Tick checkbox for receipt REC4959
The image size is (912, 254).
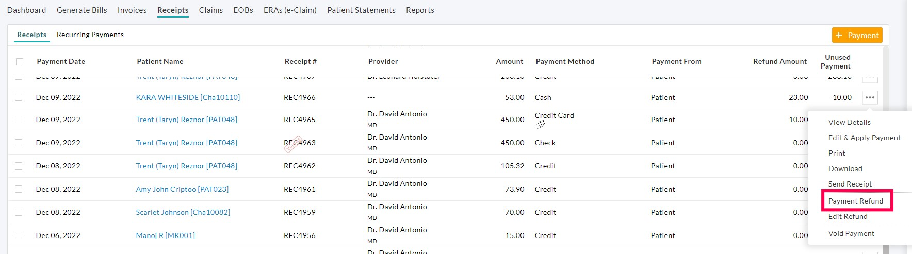pyautogui.click(x=19, y=212)
